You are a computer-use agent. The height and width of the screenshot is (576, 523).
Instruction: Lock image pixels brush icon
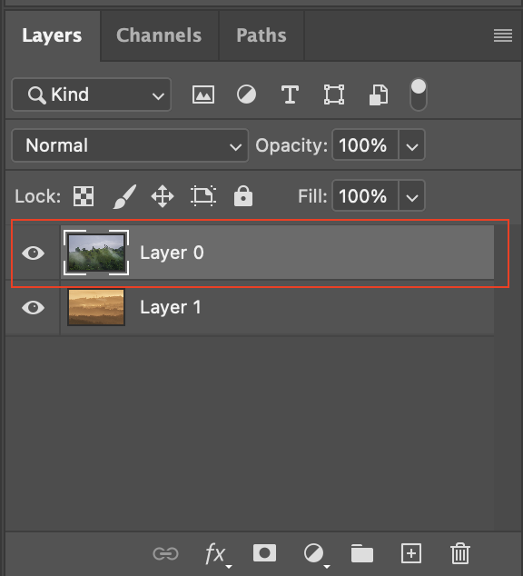point(124,196)
